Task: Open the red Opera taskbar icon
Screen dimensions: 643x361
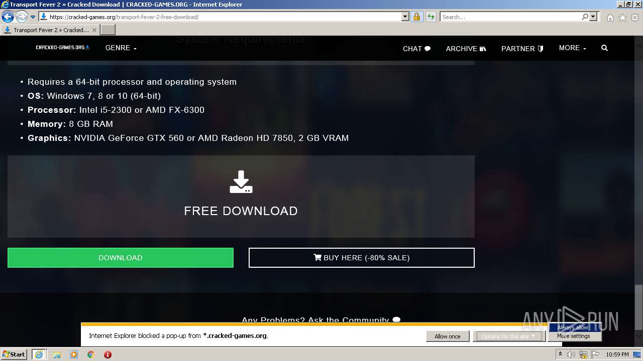Action: 108,354
